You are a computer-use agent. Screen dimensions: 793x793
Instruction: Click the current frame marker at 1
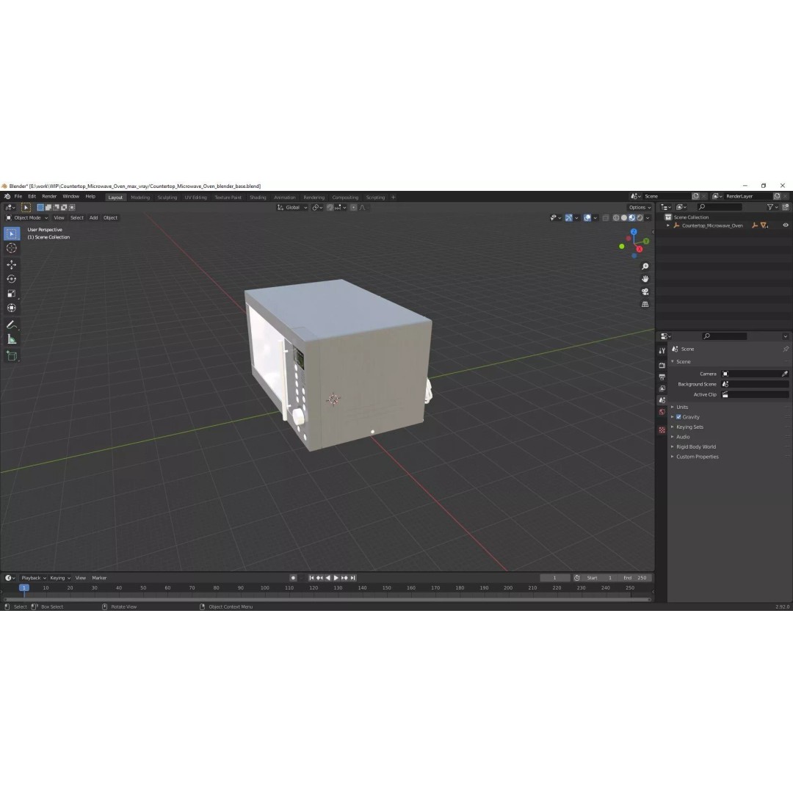pos(23,587)
